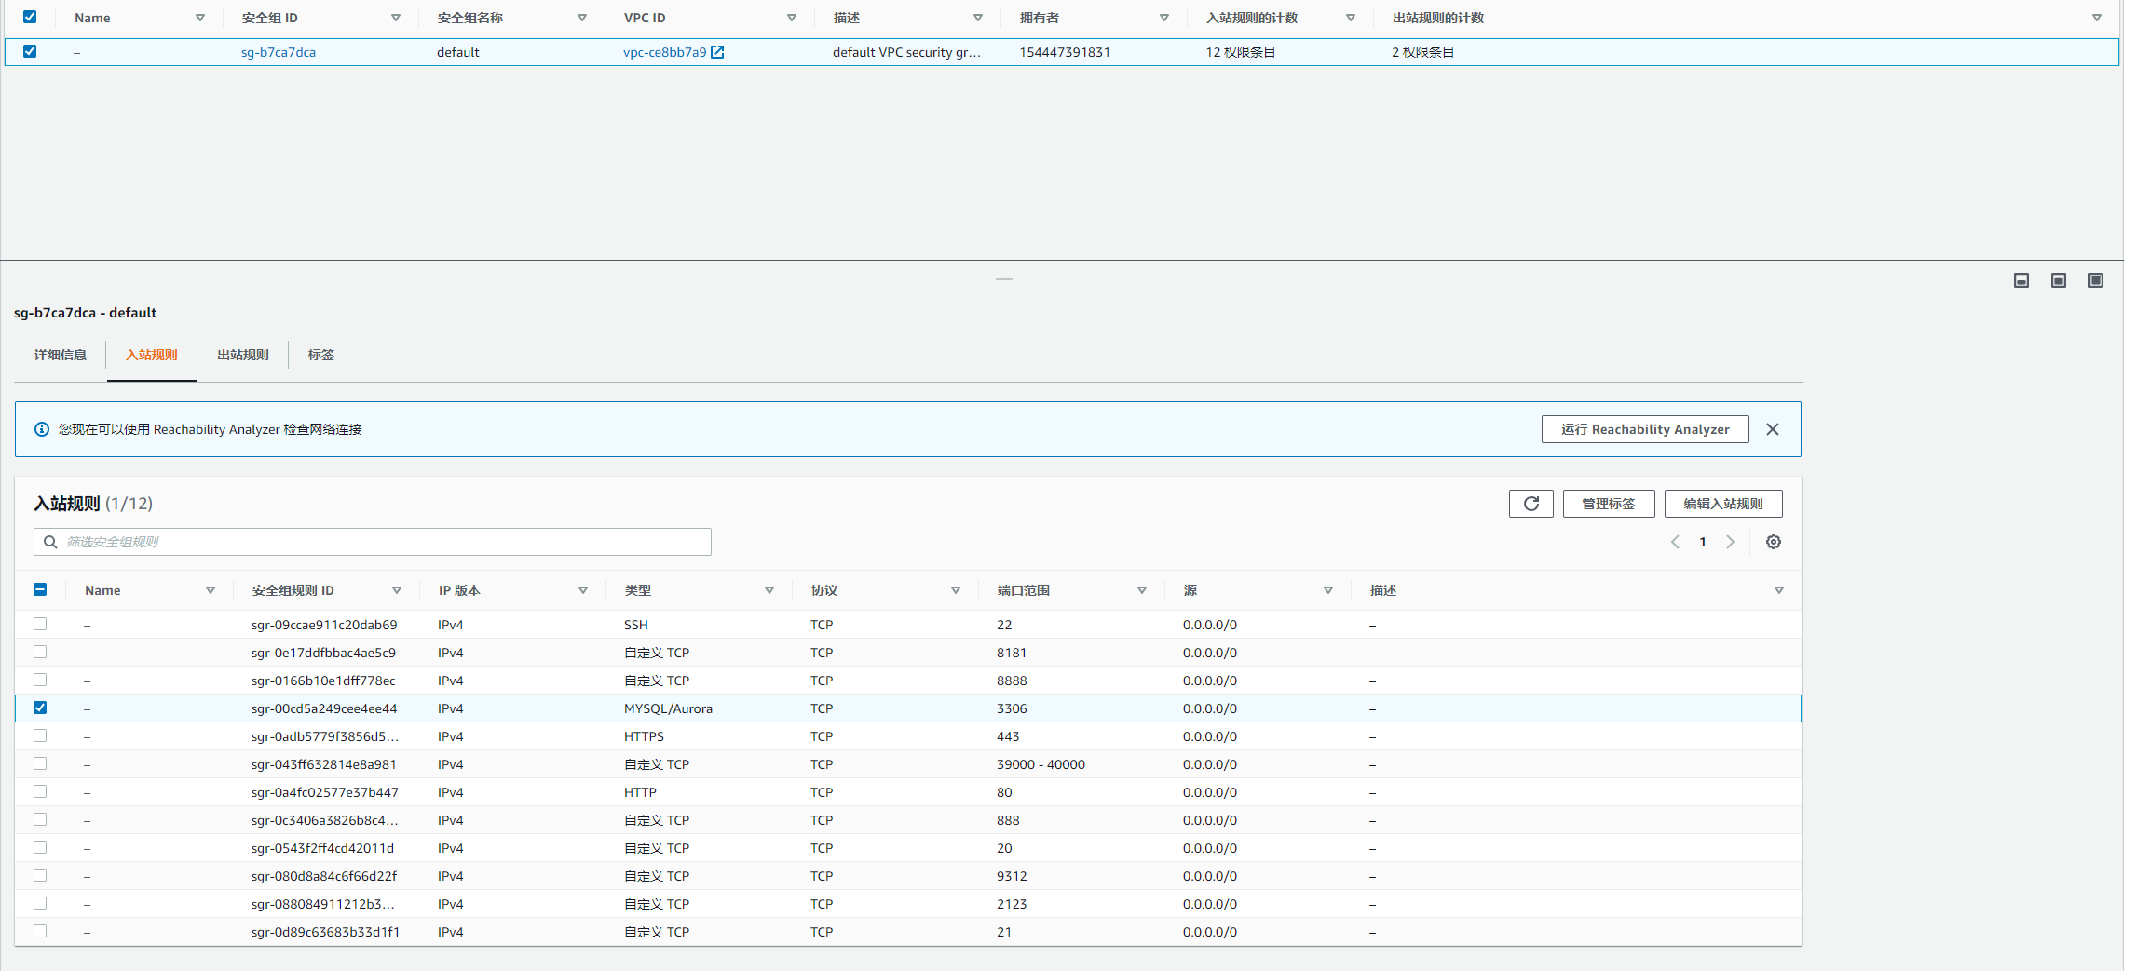Open the 详细信息 tab
This screenshot has width=2136, height=971.
click(x=61, y=355)
